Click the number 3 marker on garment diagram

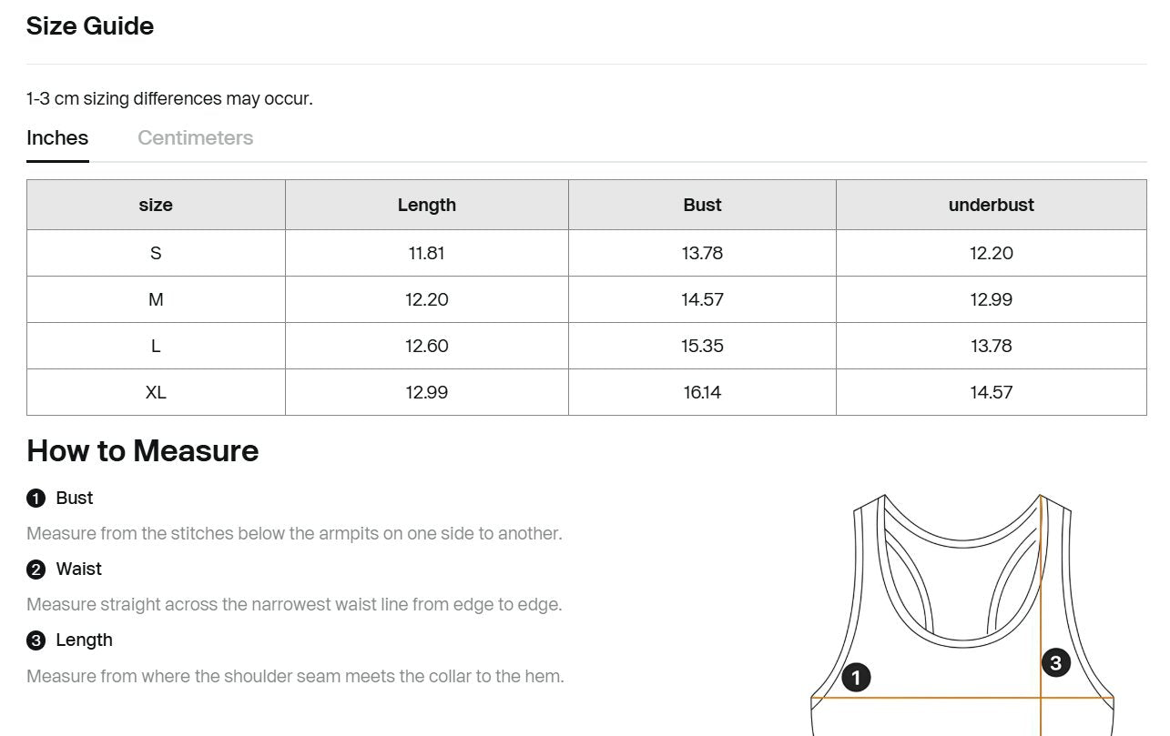click(1055, 662)
